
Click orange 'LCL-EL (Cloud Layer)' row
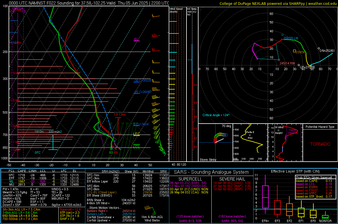pos(101,192)
